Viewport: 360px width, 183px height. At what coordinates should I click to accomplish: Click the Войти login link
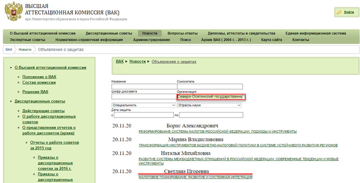point(349,12)
